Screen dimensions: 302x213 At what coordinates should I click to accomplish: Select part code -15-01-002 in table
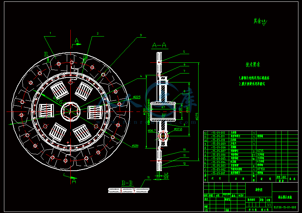(218, 170)
